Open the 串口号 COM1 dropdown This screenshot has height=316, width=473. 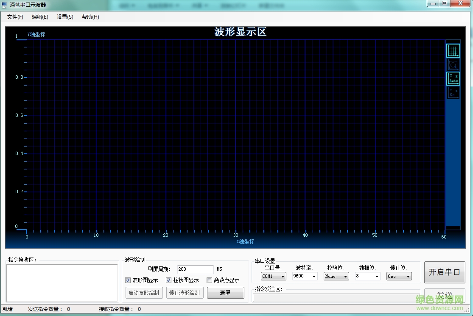[x=273, y=276]
